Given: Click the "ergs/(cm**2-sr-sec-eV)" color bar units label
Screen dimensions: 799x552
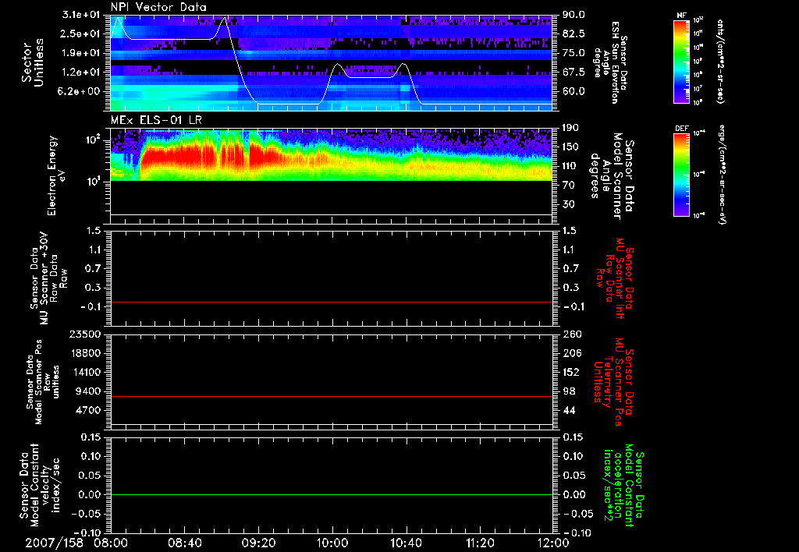Looking at the screenshot, I should (722, 175).
